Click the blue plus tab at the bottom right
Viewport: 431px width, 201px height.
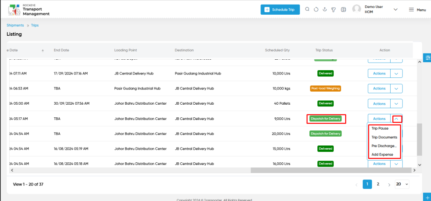click(428, 197)
